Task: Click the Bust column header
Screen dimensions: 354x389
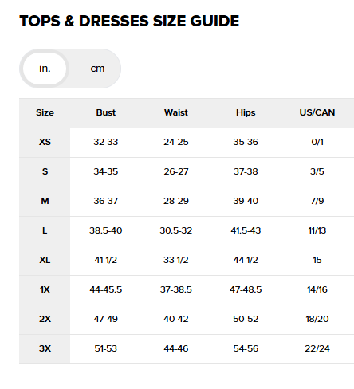Action: coord(106,112)
